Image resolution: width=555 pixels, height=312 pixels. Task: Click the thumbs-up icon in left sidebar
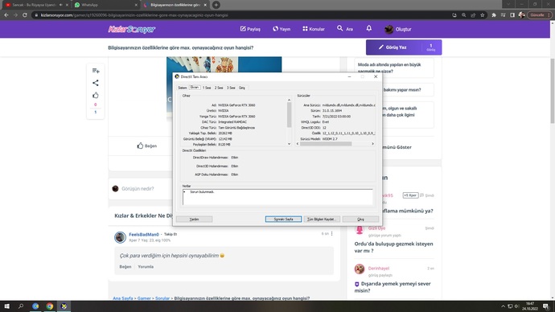96,95
